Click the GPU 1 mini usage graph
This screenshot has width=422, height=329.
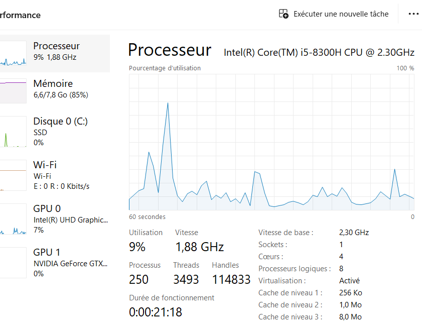click(x=13, y=262)
